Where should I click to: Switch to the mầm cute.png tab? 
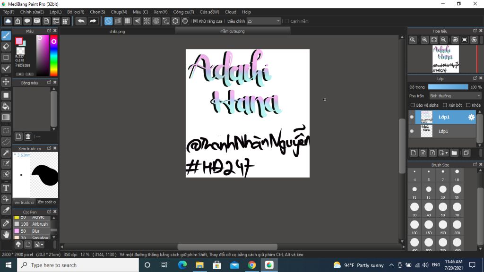pyautogui.click(x=233, y=31)
